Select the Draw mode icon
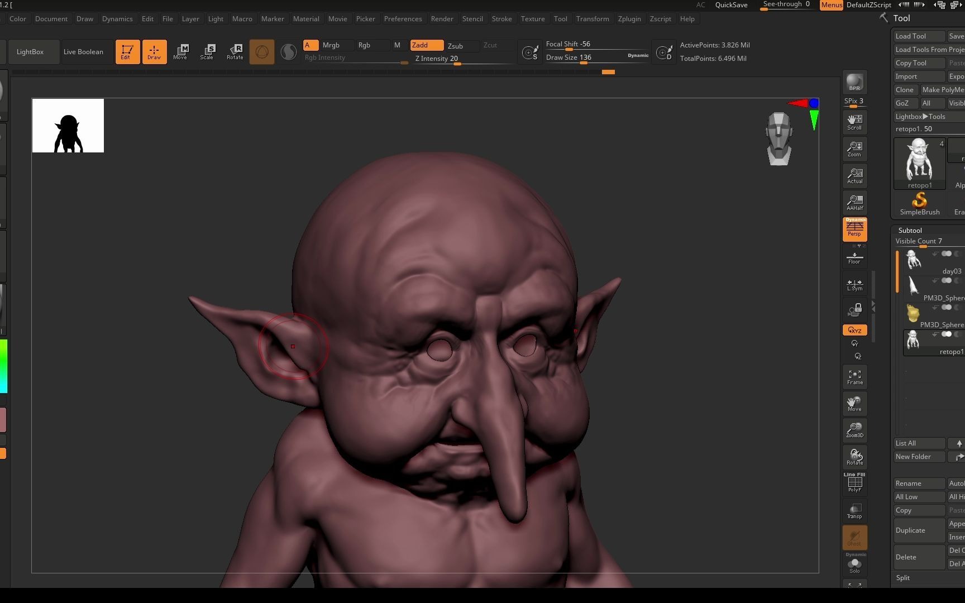 click(x=154, y=52)
